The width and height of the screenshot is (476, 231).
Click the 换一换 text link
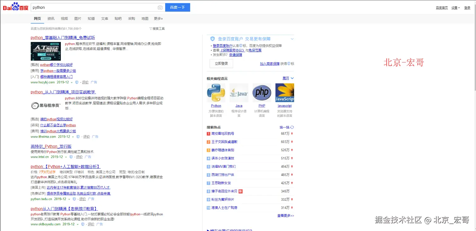click(284, 127)
